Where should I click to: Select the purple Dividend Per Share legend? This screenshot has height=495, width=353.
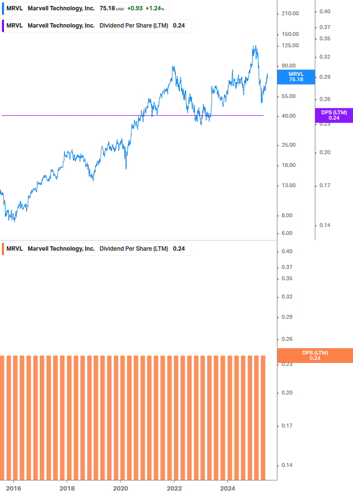coord(96,26)
